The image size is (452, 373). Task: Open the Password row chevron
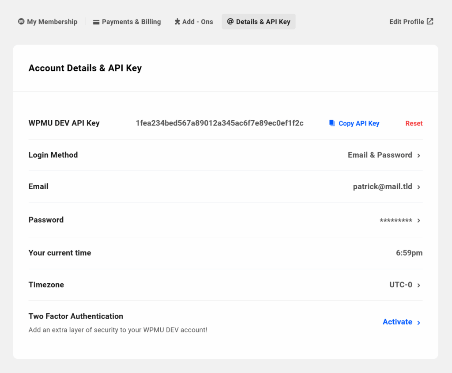418,221
